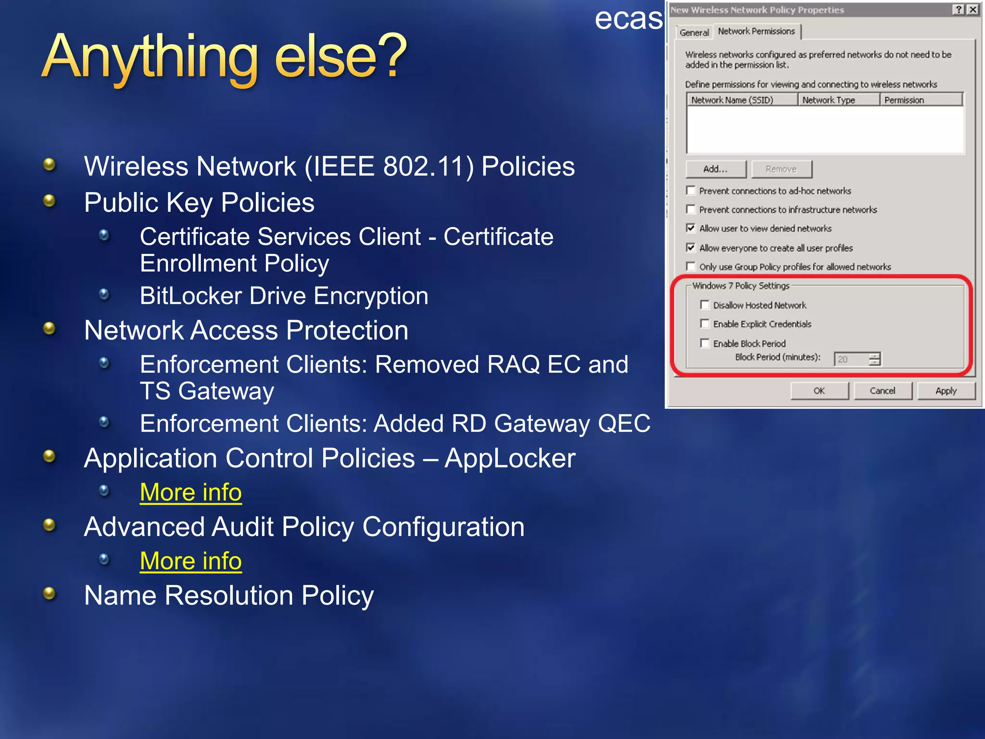The height and width of the screenshot is (739, 985).
Task: Click Permission column header
Action: (921, 100)
